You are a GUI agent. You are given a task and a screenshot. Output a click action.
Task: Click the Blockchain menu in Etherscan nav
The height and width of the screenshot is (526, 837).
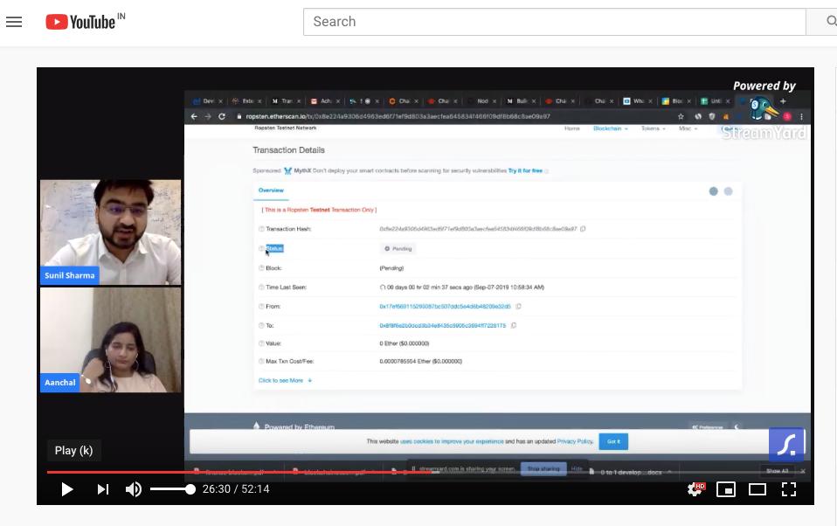coord(610,128)
